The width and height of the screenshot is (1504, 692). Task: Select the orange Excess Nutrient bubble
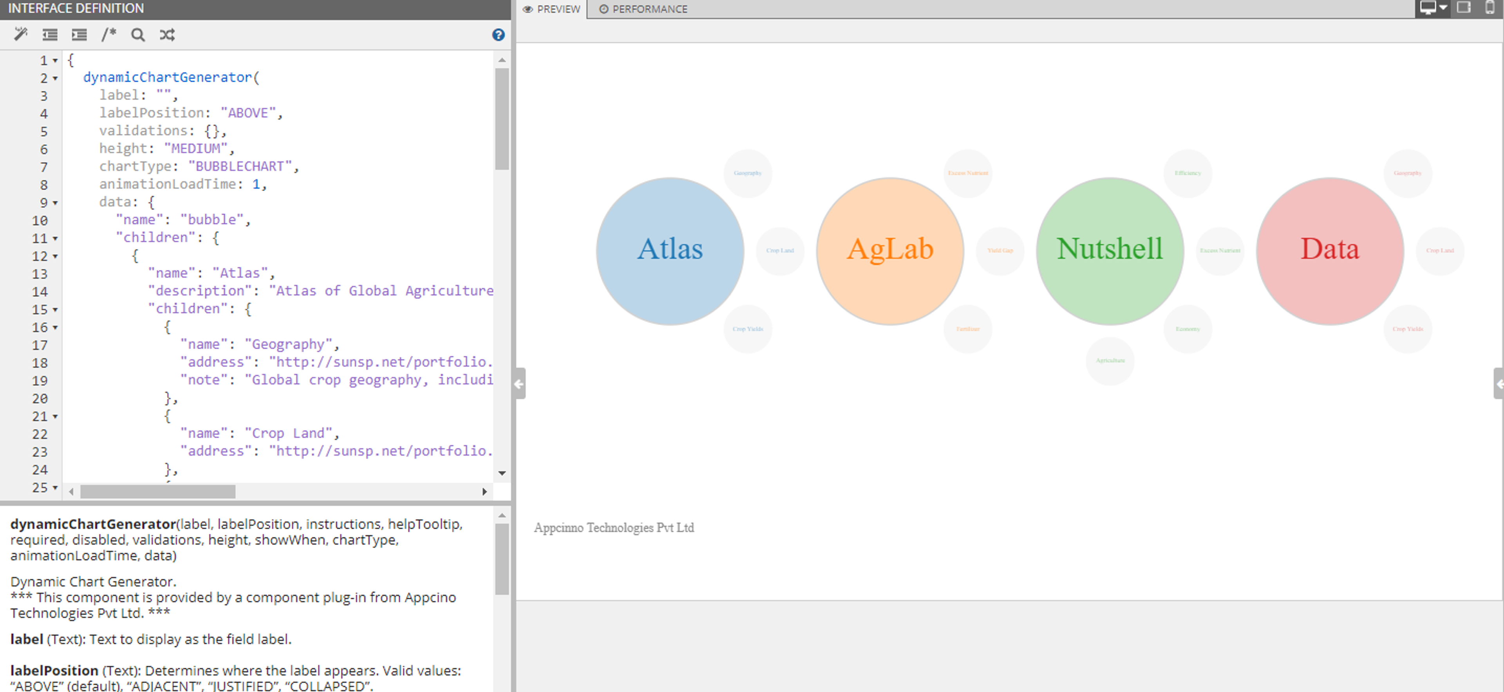[968, 173]
